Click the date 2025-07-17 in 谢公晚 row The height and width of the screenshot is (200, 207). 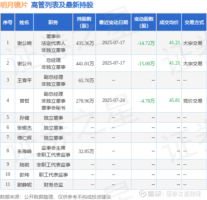tap(114, 42)
